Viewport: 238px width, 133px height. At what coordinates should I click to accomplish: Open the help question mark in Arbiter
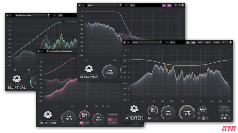[x=227, y=42]
